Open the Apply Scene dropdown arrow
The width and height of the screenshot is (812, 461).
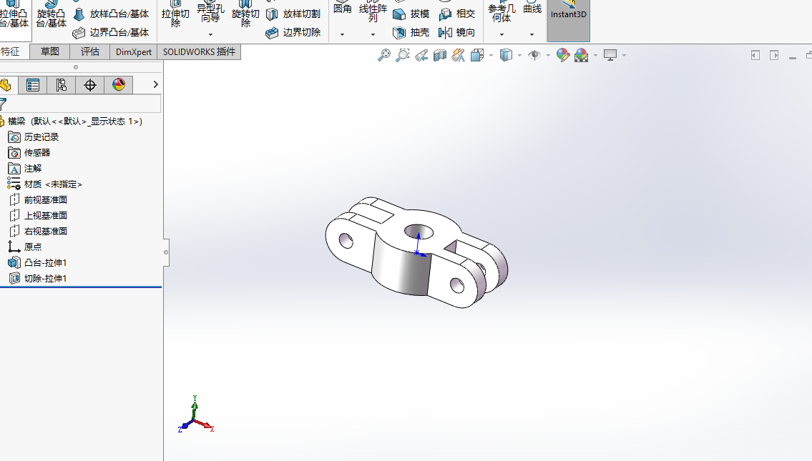[x=595, y=55]
